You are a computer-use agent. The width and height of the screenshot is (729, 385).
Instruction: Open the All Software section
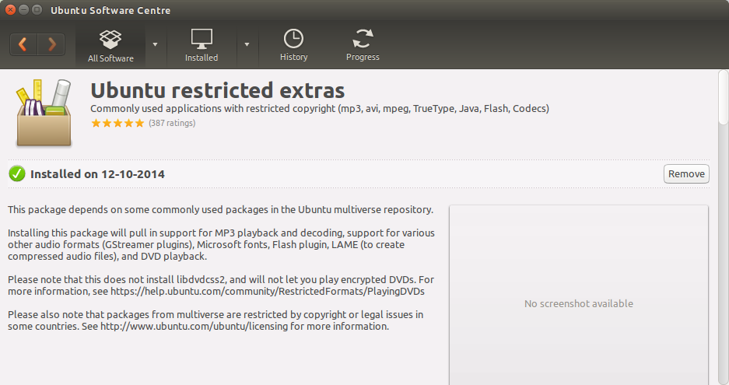(x=110, y=46)
